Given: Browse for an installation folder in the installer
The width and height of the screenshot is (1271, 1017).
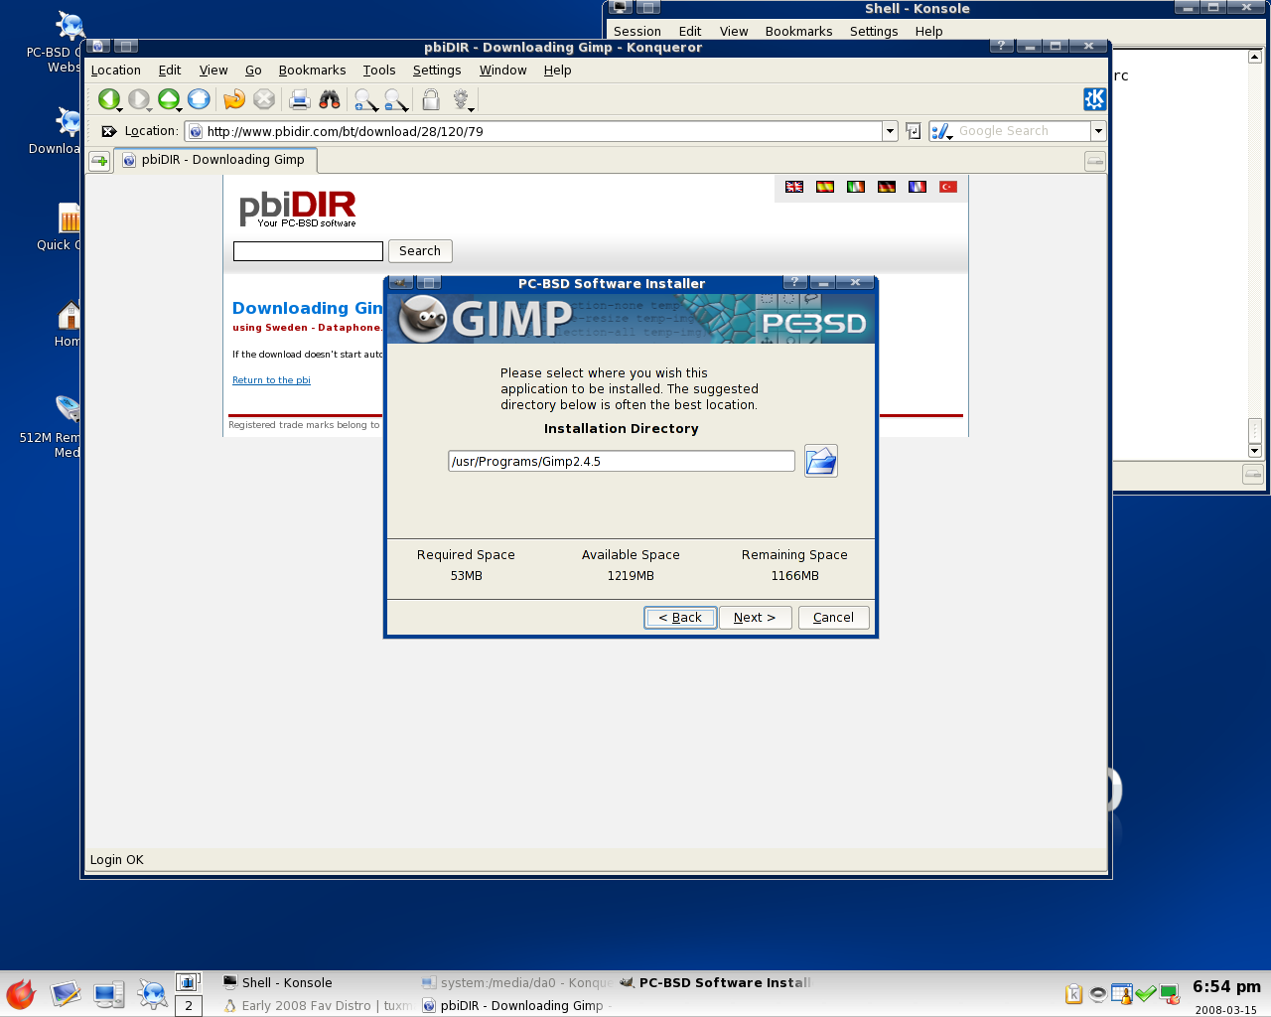Looking at the screenshot, I should point(821,461).
